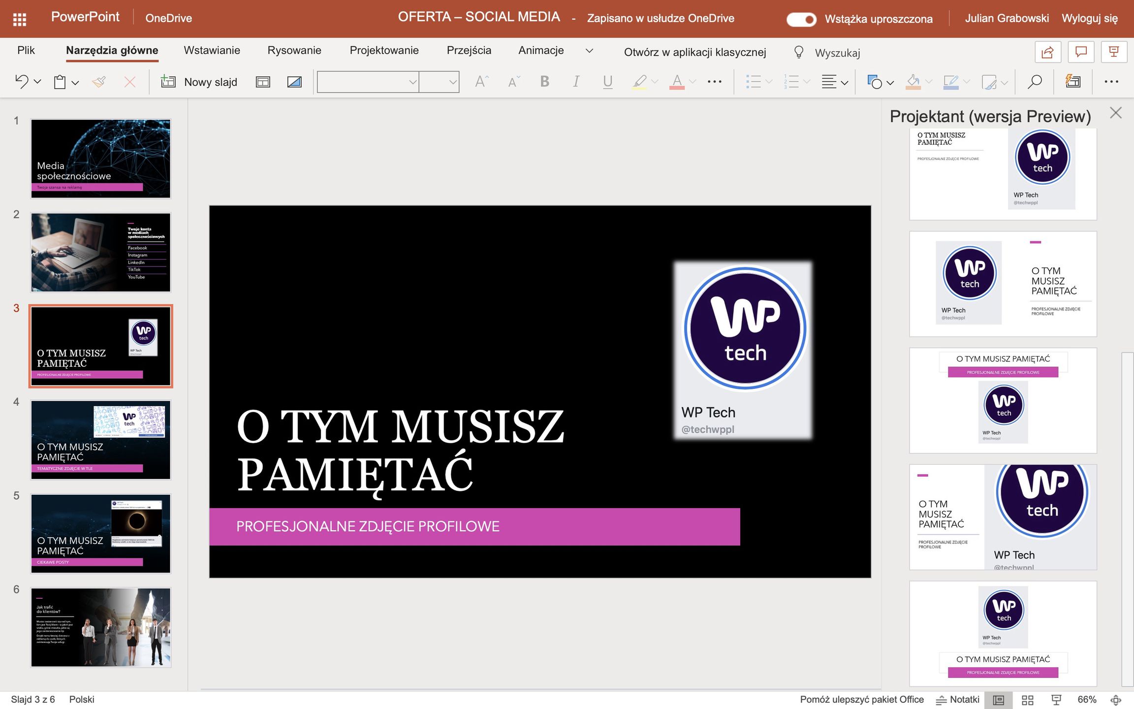Click the Wyloguj się link
The image size is (1134, 709).
(x=1090, y=18)
